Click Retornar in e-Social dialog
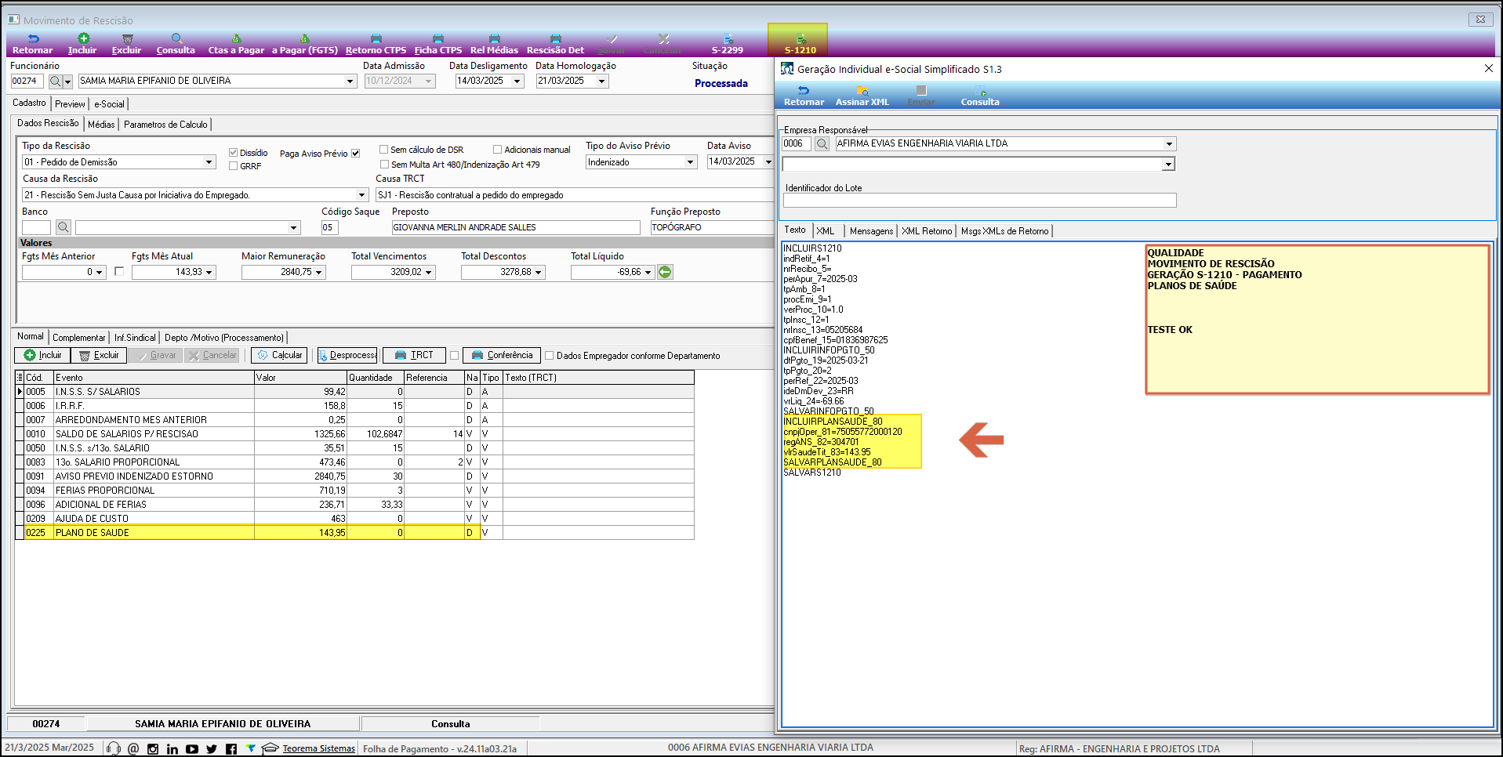The height and width of the screenshot is (757, 1503). pos(804,96)
